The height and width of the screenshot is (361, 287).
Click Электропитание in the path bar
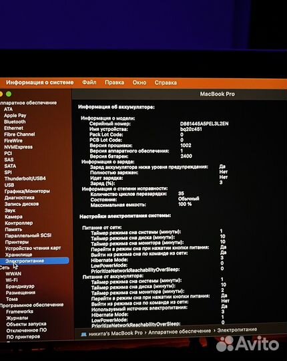click(237, 330)
